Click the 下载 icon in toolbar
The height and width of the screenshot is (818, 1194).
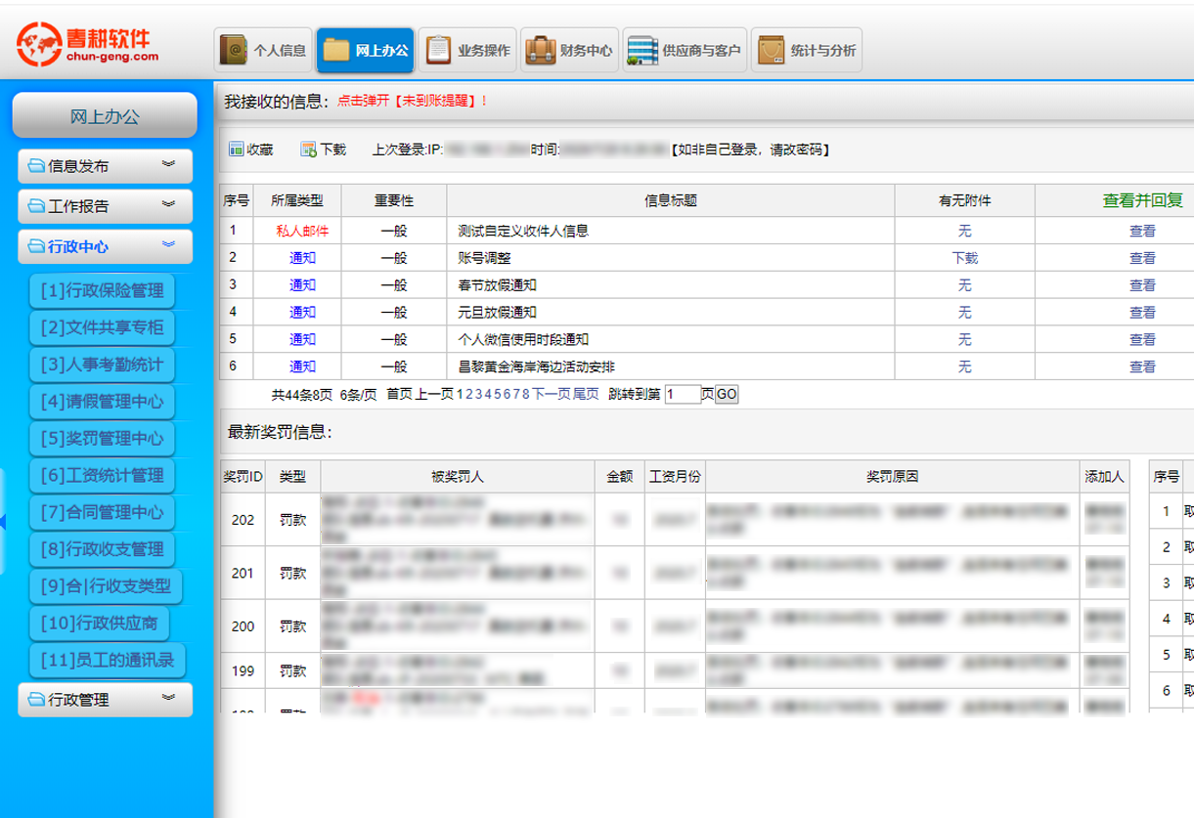tap(308, 150)
